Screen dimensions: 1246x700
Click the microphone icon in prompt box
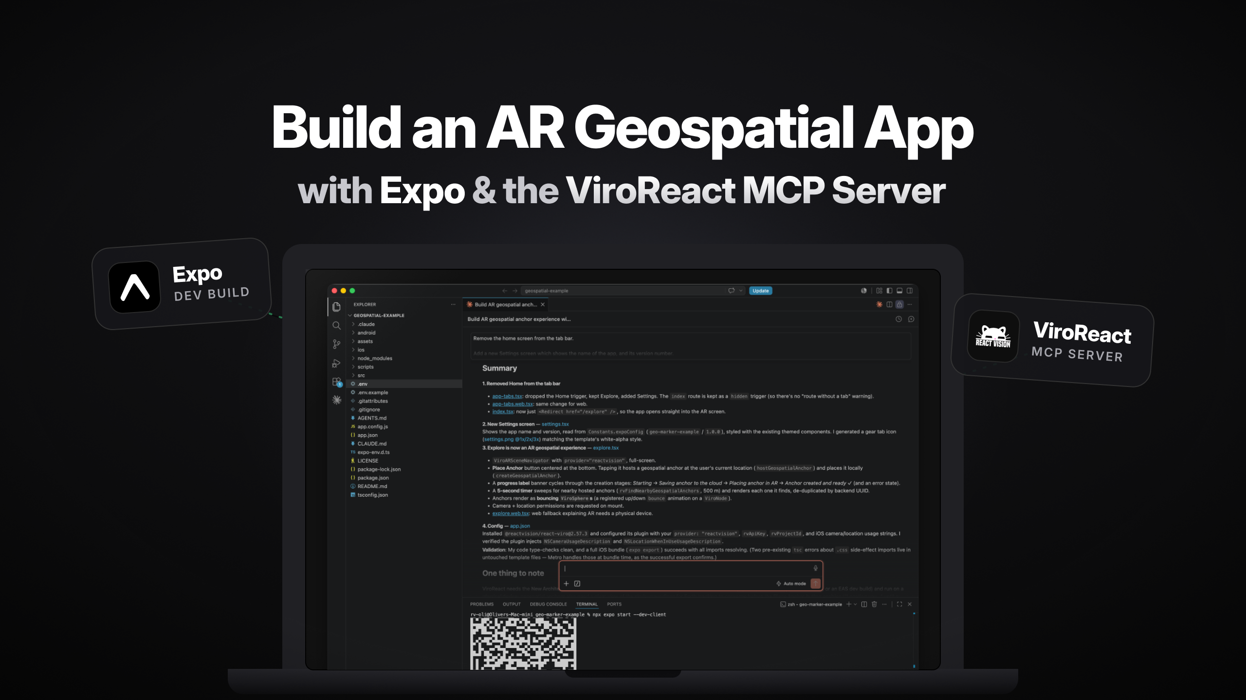[816, 568]
